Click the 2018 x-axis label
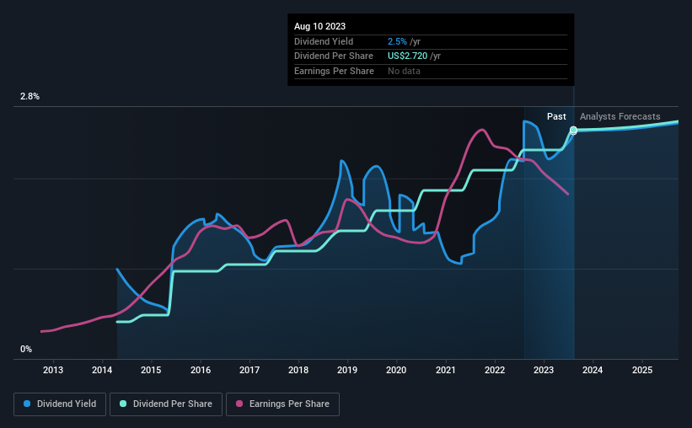Screen dimensions: 692x428 (x=298, y=370)
